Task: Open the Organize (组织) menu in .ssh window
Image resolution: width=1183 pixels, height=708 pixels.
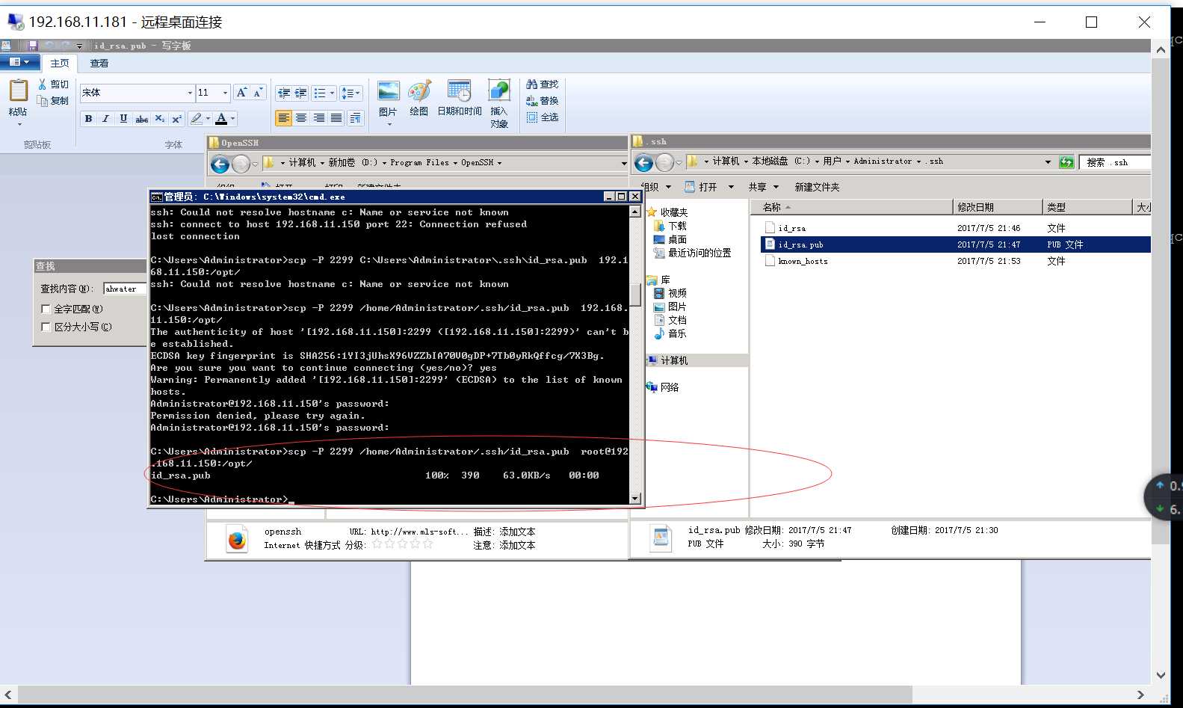Action: pyautogui.click(x=655, y=187)
